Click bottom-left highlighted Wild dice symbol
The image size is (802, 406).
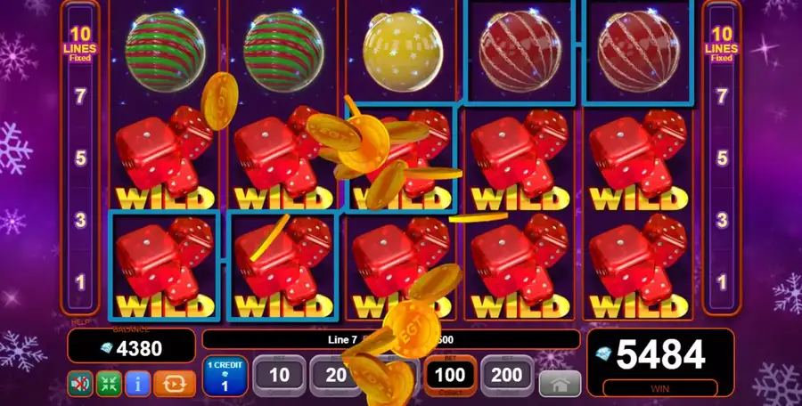[164, 265]
